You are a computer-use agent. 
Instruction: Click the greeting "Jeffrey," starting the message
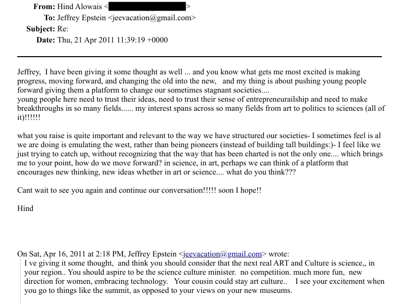pyautogui.click(x=29, y=72)
